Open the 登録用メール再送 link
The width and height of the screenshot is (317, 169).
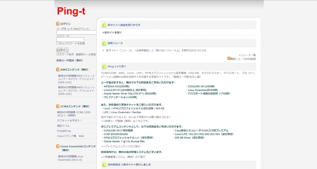point(86,54)
